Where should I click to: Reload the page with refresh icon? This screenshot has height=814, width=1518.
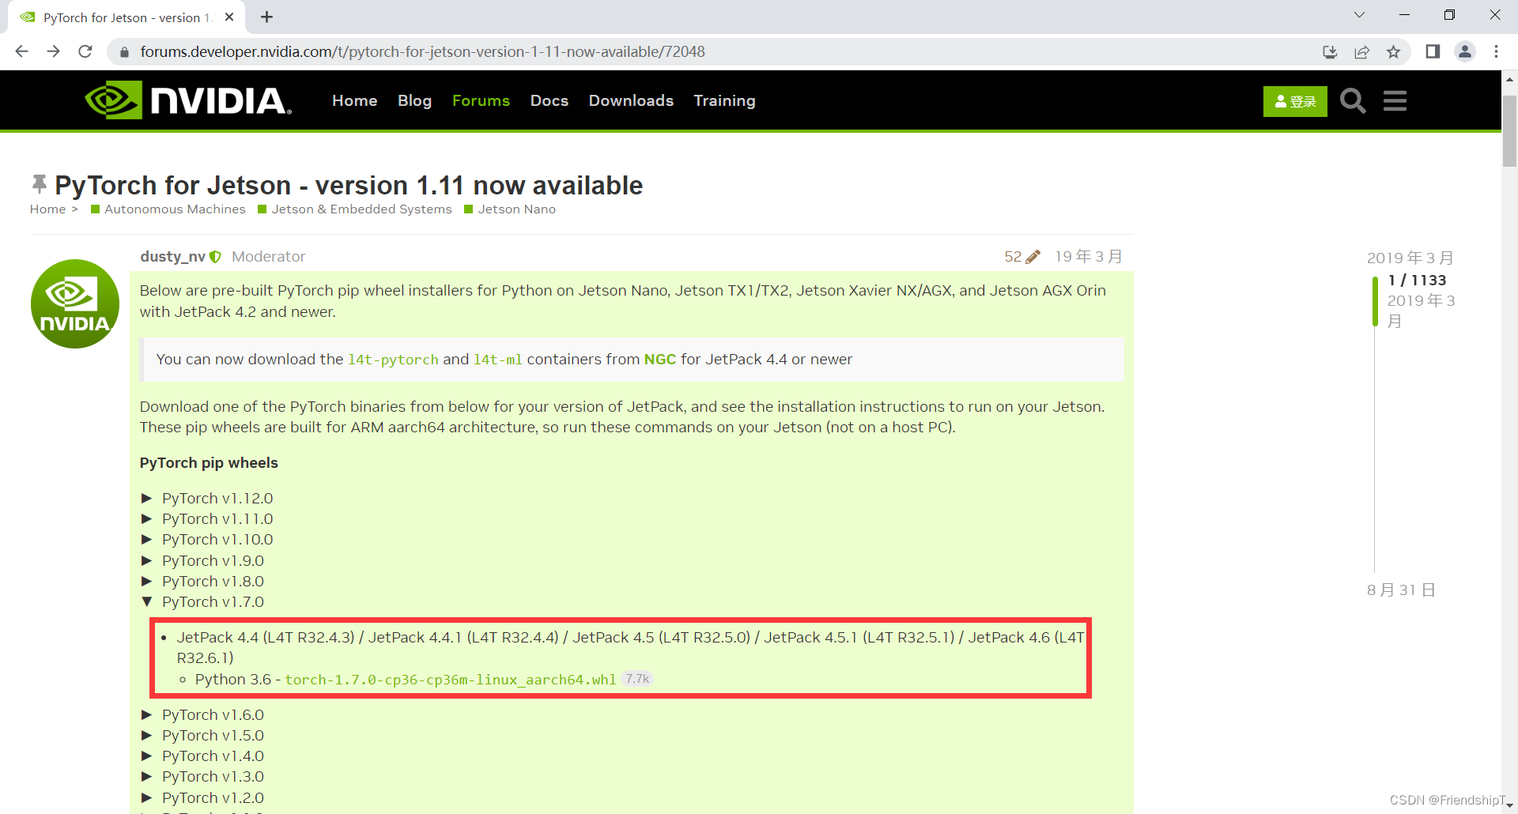(x=85, y=51)
